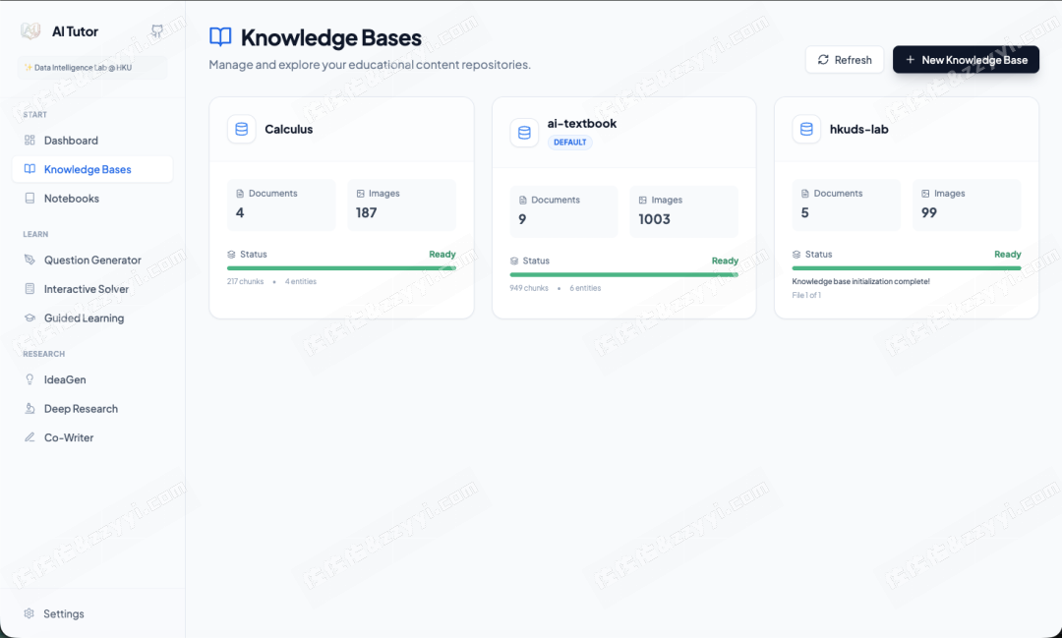Launch IdeaGen from the sidebar
This screenshot has width=1062, height=638.
pyautogui.click(x=92, y=380)
